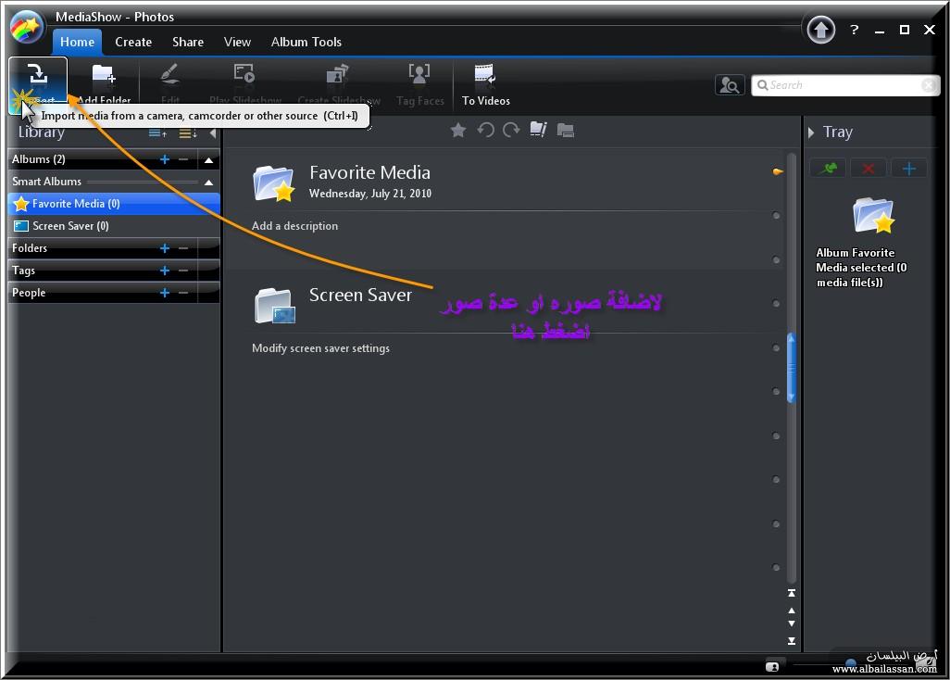The image size is (950, 680).
Task: Click the folder-with-pencil icon in center toolbar
Action: (x=539, y=130)
